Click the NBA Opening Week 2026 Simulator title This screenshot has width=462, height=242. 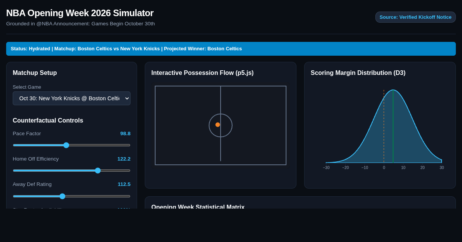pyautogui.click(x=80, y=13)
